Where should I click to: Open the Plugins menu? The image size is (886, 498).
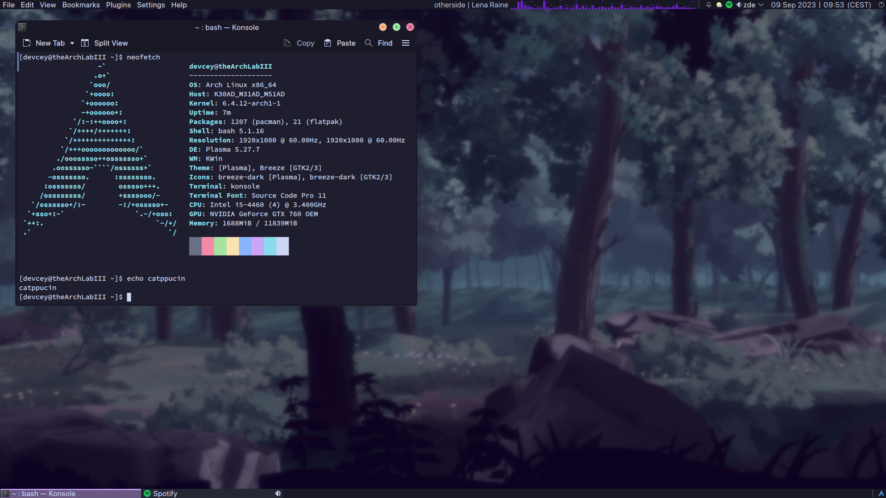[118, 5]
